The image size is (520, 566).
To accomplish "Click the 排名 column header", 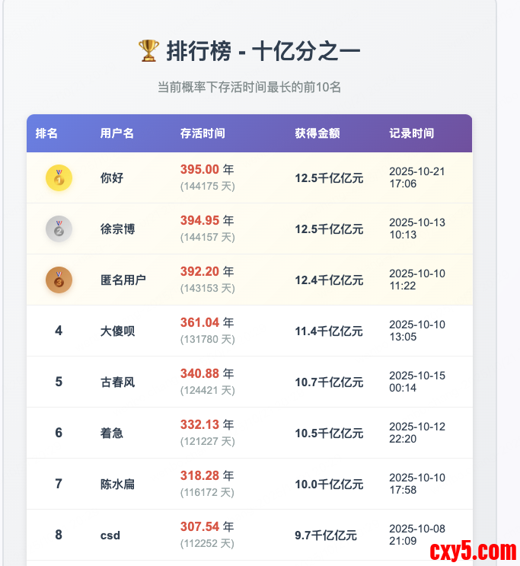I will coord(46,133).
